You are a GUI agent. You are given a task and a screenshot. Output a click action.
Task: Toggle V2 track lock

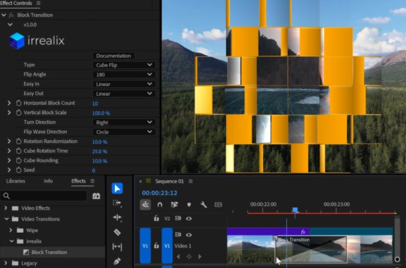point(156,218)
